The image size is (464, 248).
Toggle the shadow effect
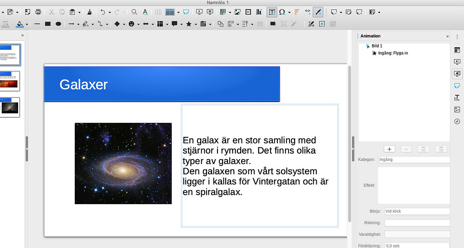click(x=273, y=24)
